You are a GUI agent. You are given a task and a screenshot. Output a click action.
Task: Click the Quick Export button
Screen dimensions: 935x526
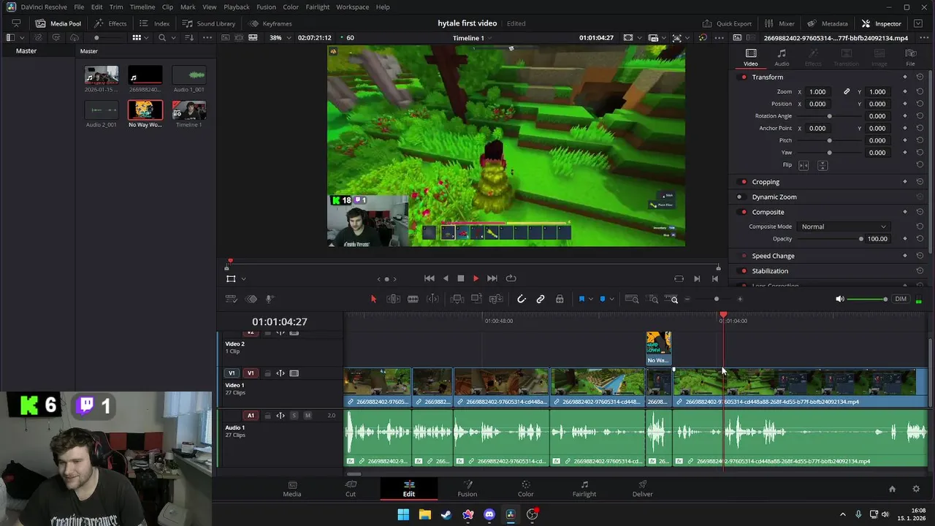[727, 23]
